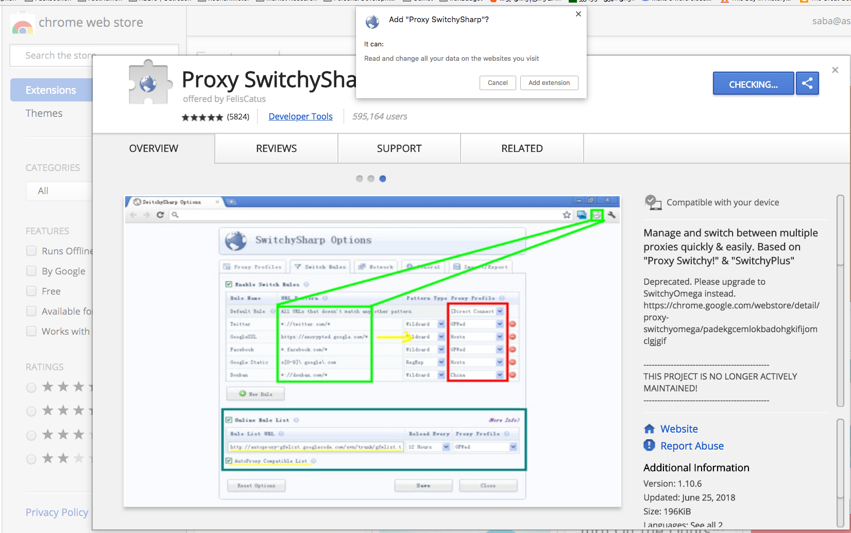Switch to the Reviews tab
The image size is (851, 533).
click(x=276, y=148)
